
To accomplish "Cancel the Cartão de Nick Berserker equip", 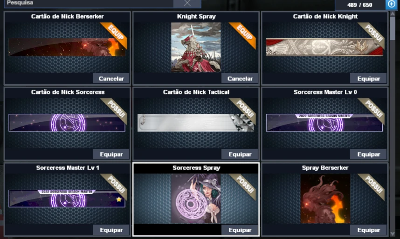I will pyautogui.click(x=111, y=79).
